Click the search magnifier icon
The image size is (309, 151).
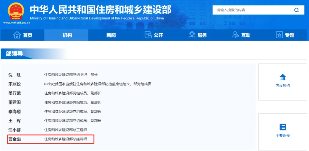click(296, 10)
